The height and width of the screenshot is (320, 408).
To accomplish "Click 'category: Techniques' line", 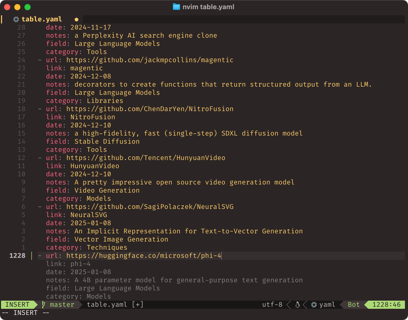I will tap(86, 247).
